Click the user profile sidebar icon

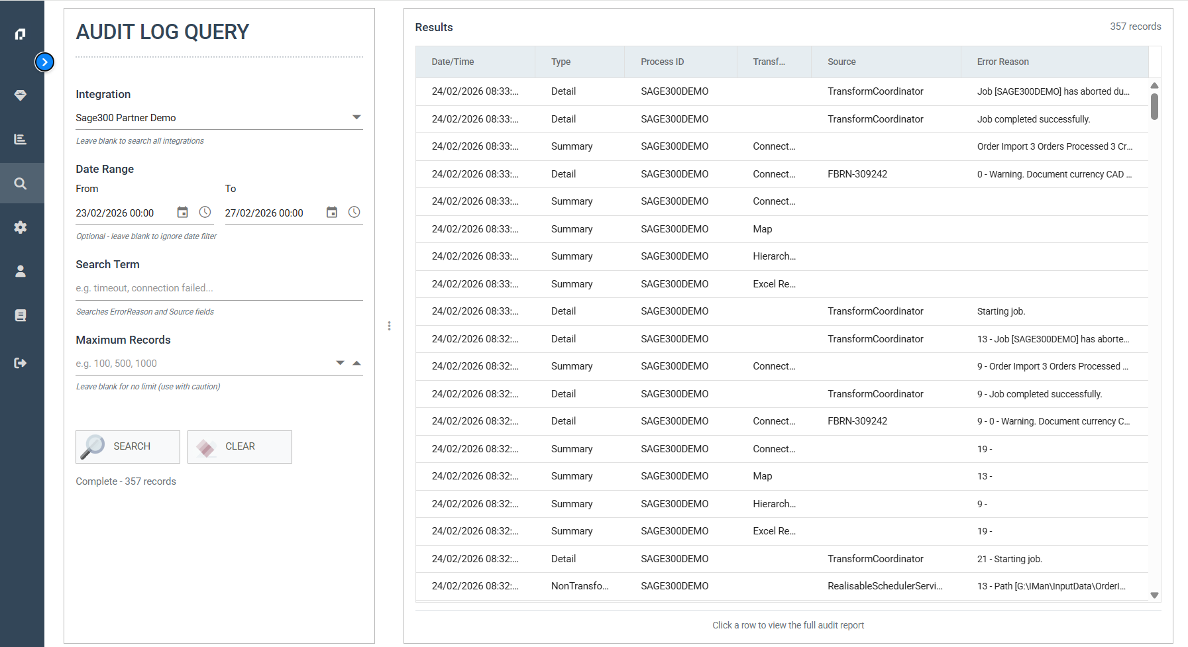point(21,271)
